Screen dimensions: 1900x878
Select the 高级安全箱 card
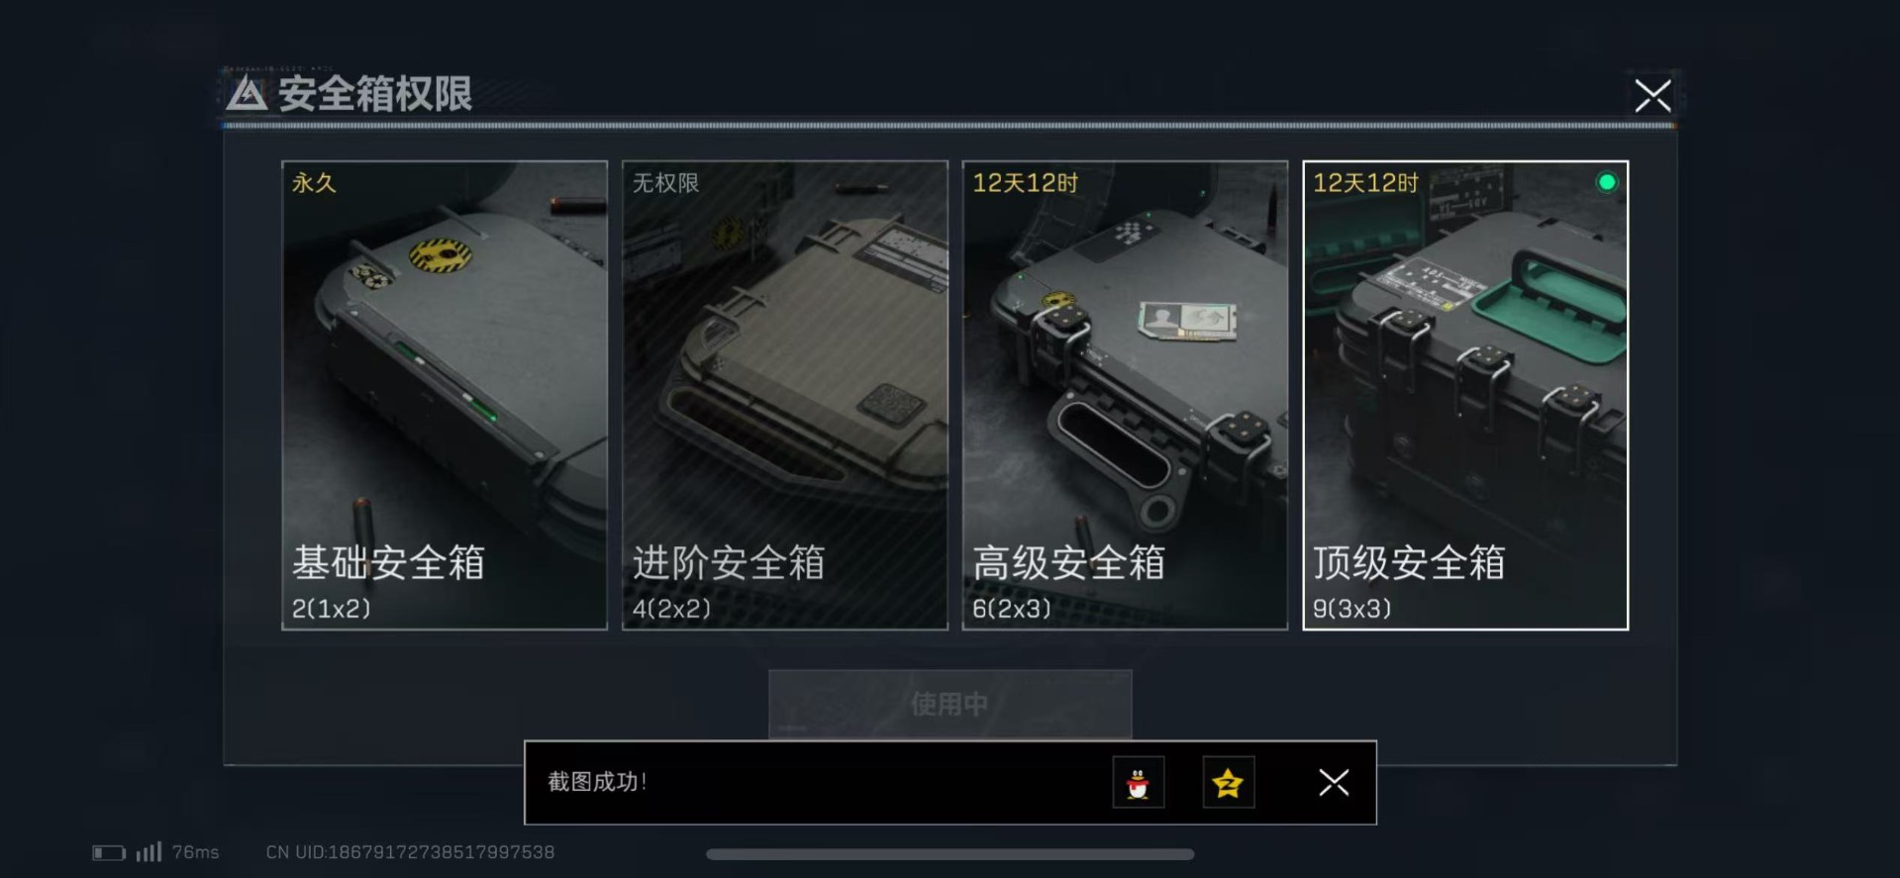point(1125,395)
